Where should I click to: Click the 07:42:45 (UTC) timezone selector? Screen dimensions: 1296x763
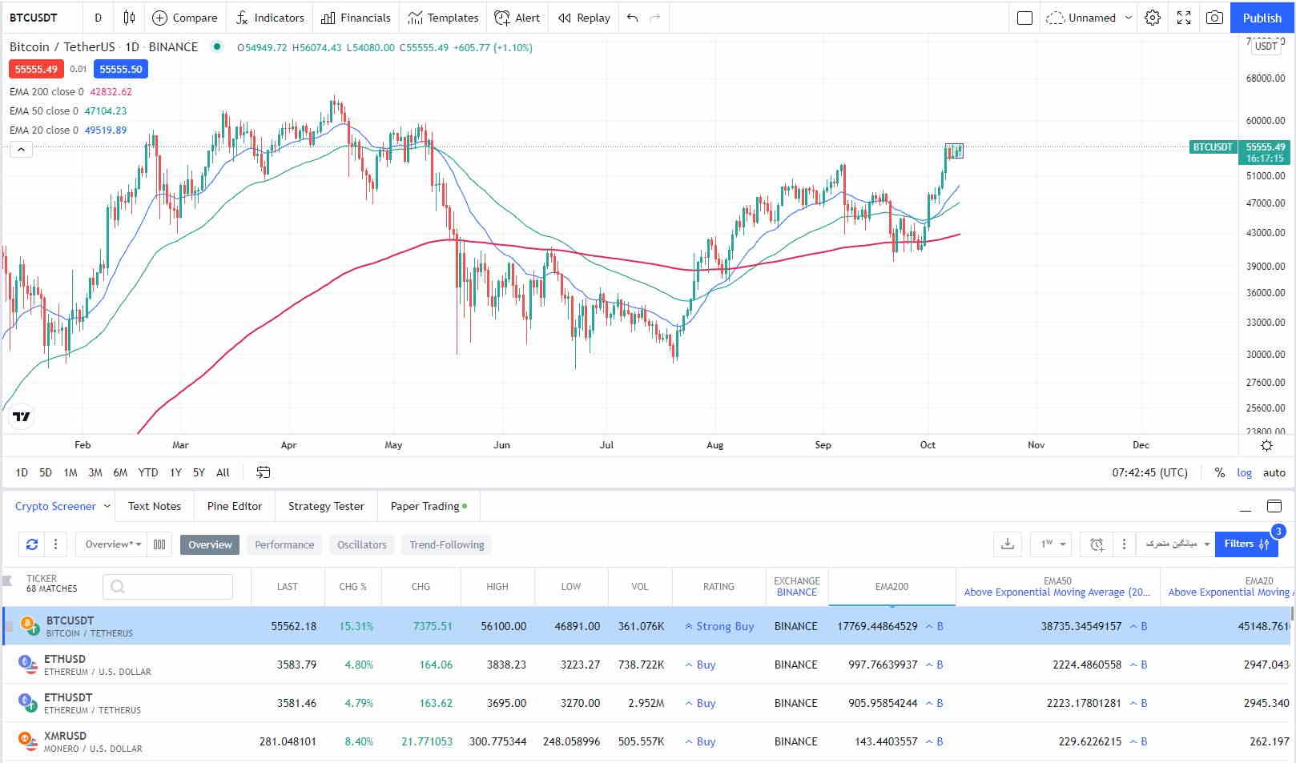[1149, 472]
